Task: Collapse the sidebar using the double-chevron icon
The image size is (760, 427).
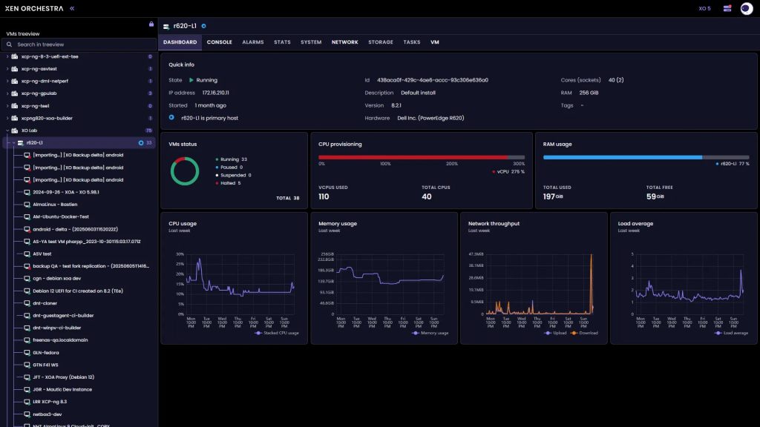Action: [72, 9]
